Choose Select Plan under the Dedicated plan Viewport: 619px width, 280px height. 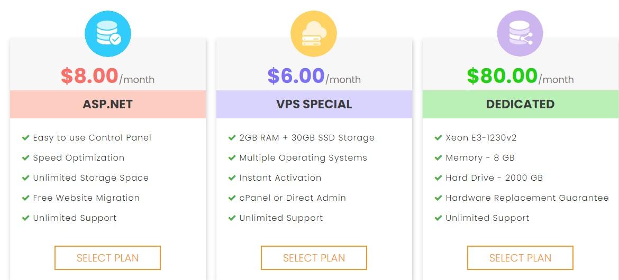point(520,258)
